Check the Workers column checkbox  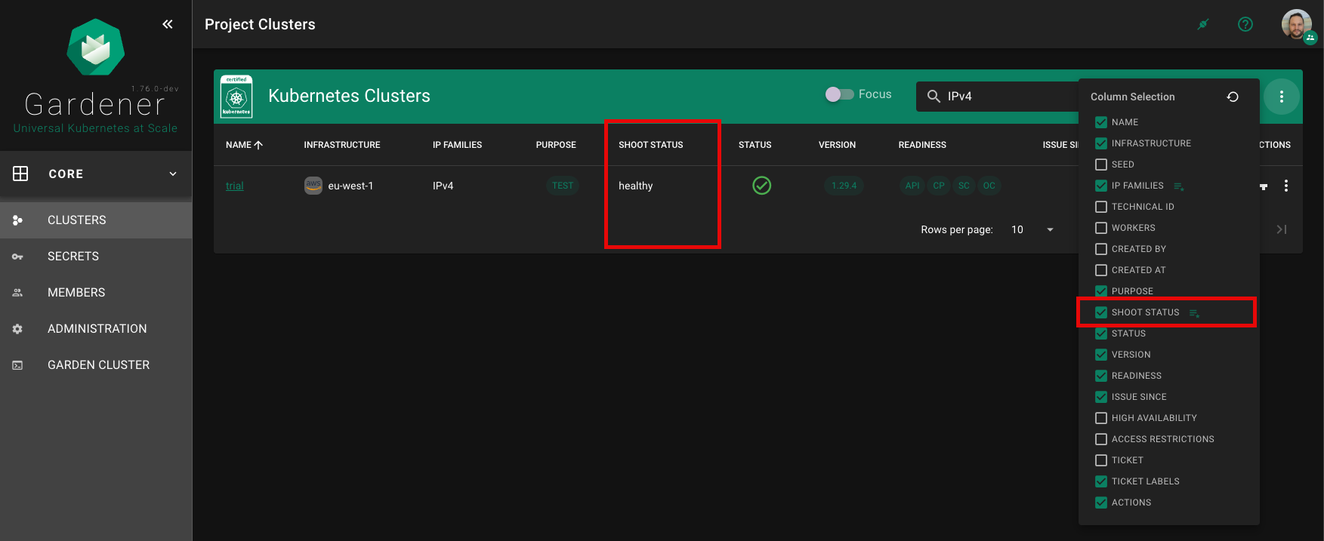[1101, 228]
